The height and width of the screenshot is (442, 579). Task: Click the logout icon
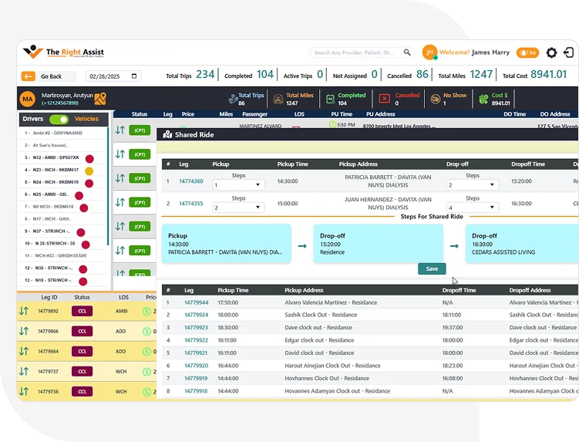(x=569, y=53)
